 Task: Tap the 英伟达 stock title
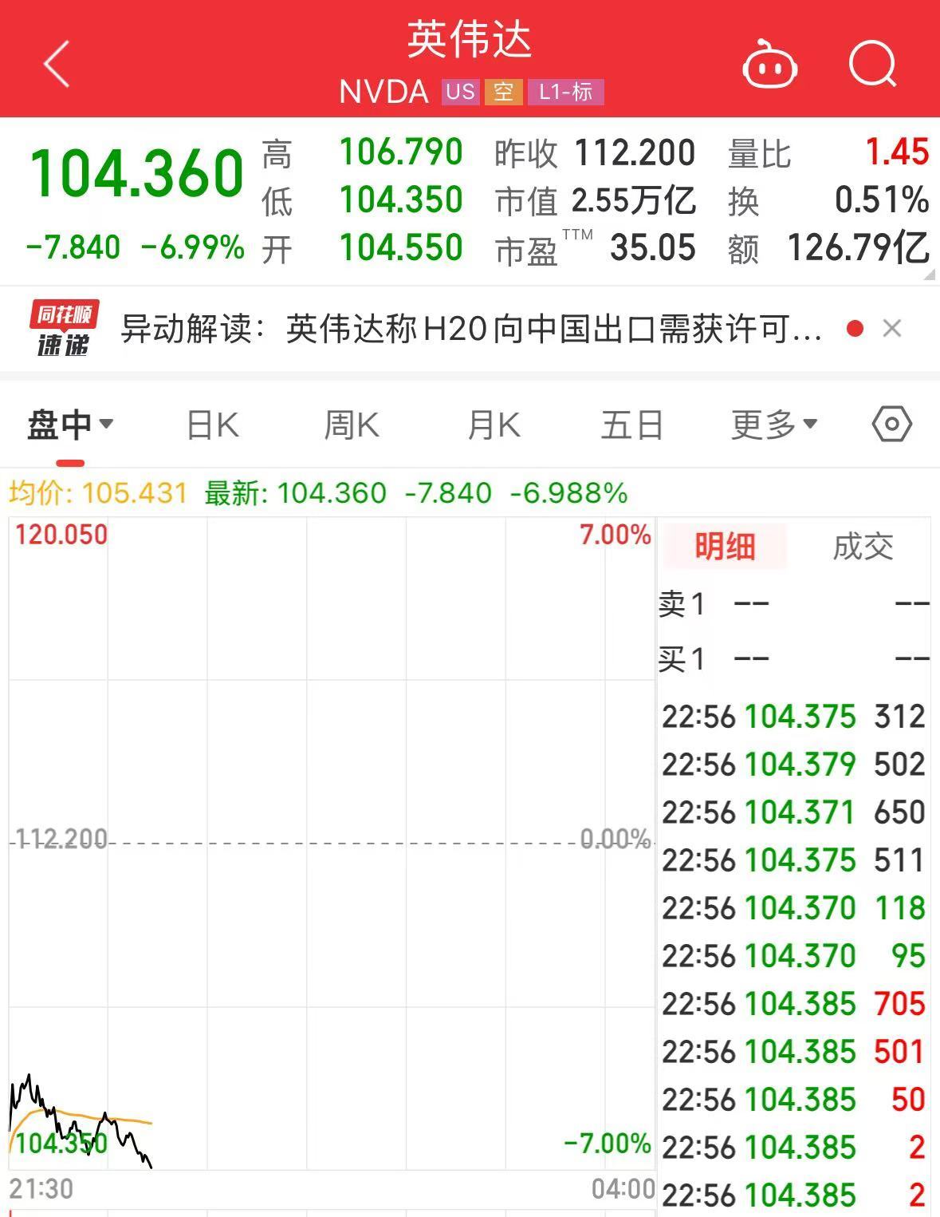tap(470, 40)
